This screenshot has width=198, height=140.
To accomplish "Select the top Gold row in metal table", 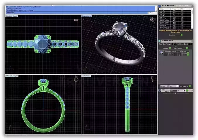I will pyautogui.click(x=175, y=11).
